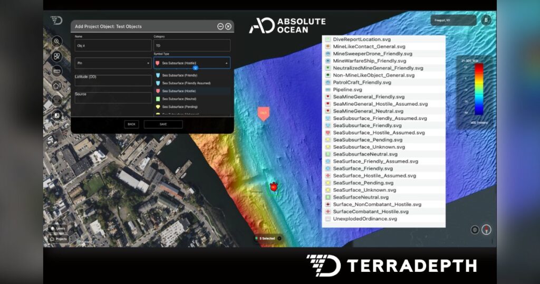Select the SeaSurface_Hostile_Assumed.svg file name
540x284 pixels.
374,176
